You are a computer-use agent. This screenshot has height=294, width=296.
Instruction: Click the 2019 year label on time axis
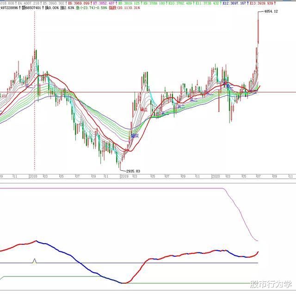pyautogui.click(x=124, y=176)
